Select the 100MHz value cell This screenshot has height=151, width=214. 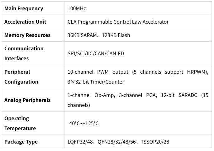77,9
